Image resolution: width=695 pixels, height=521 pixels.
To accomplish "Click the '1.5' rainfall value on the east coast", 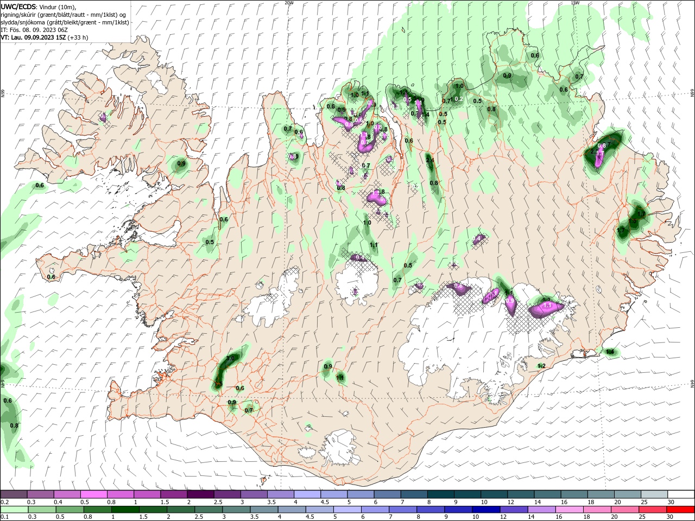I will [633, 221].
